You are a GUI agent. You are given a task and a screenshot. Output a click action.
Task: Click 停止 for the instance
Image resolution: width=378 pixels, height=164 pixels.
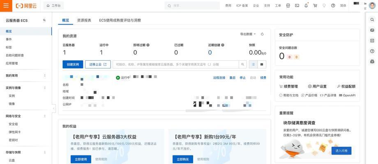[x=242, y=77]
